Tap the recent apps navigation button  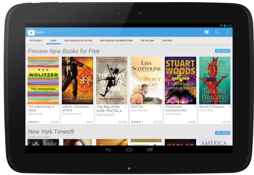click(150, 150)
